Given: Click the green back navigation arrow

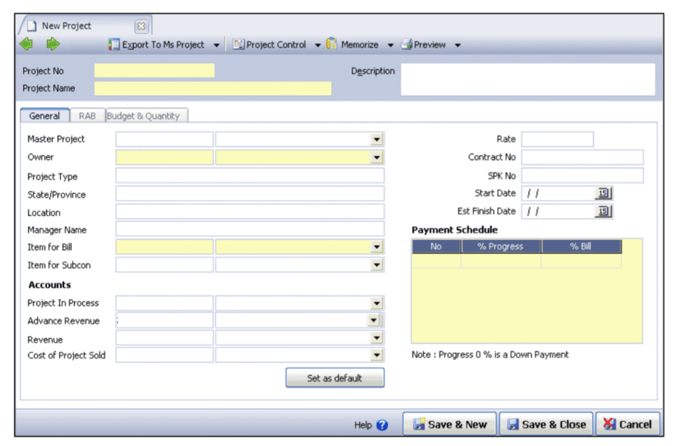Looking at the screenshot, I should pos(26,44).
